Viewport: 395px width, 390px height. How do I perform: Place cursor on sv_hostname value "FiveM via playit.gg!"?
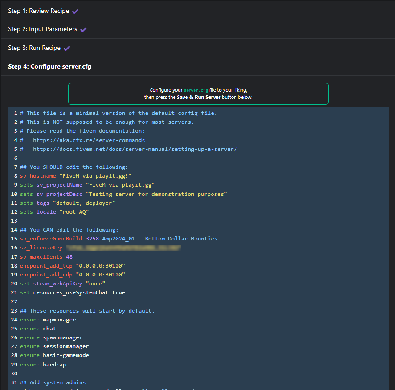[x=95, y=176]
